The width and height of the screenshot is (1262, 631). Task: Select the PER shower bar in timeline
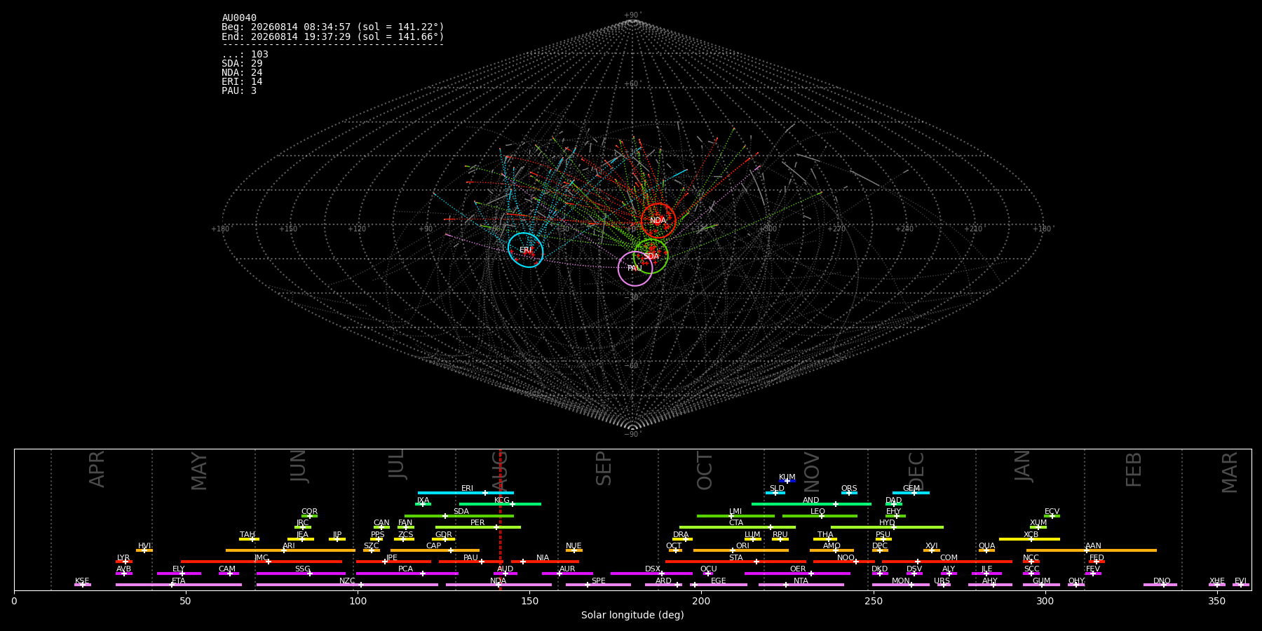[x=478, y=527]
